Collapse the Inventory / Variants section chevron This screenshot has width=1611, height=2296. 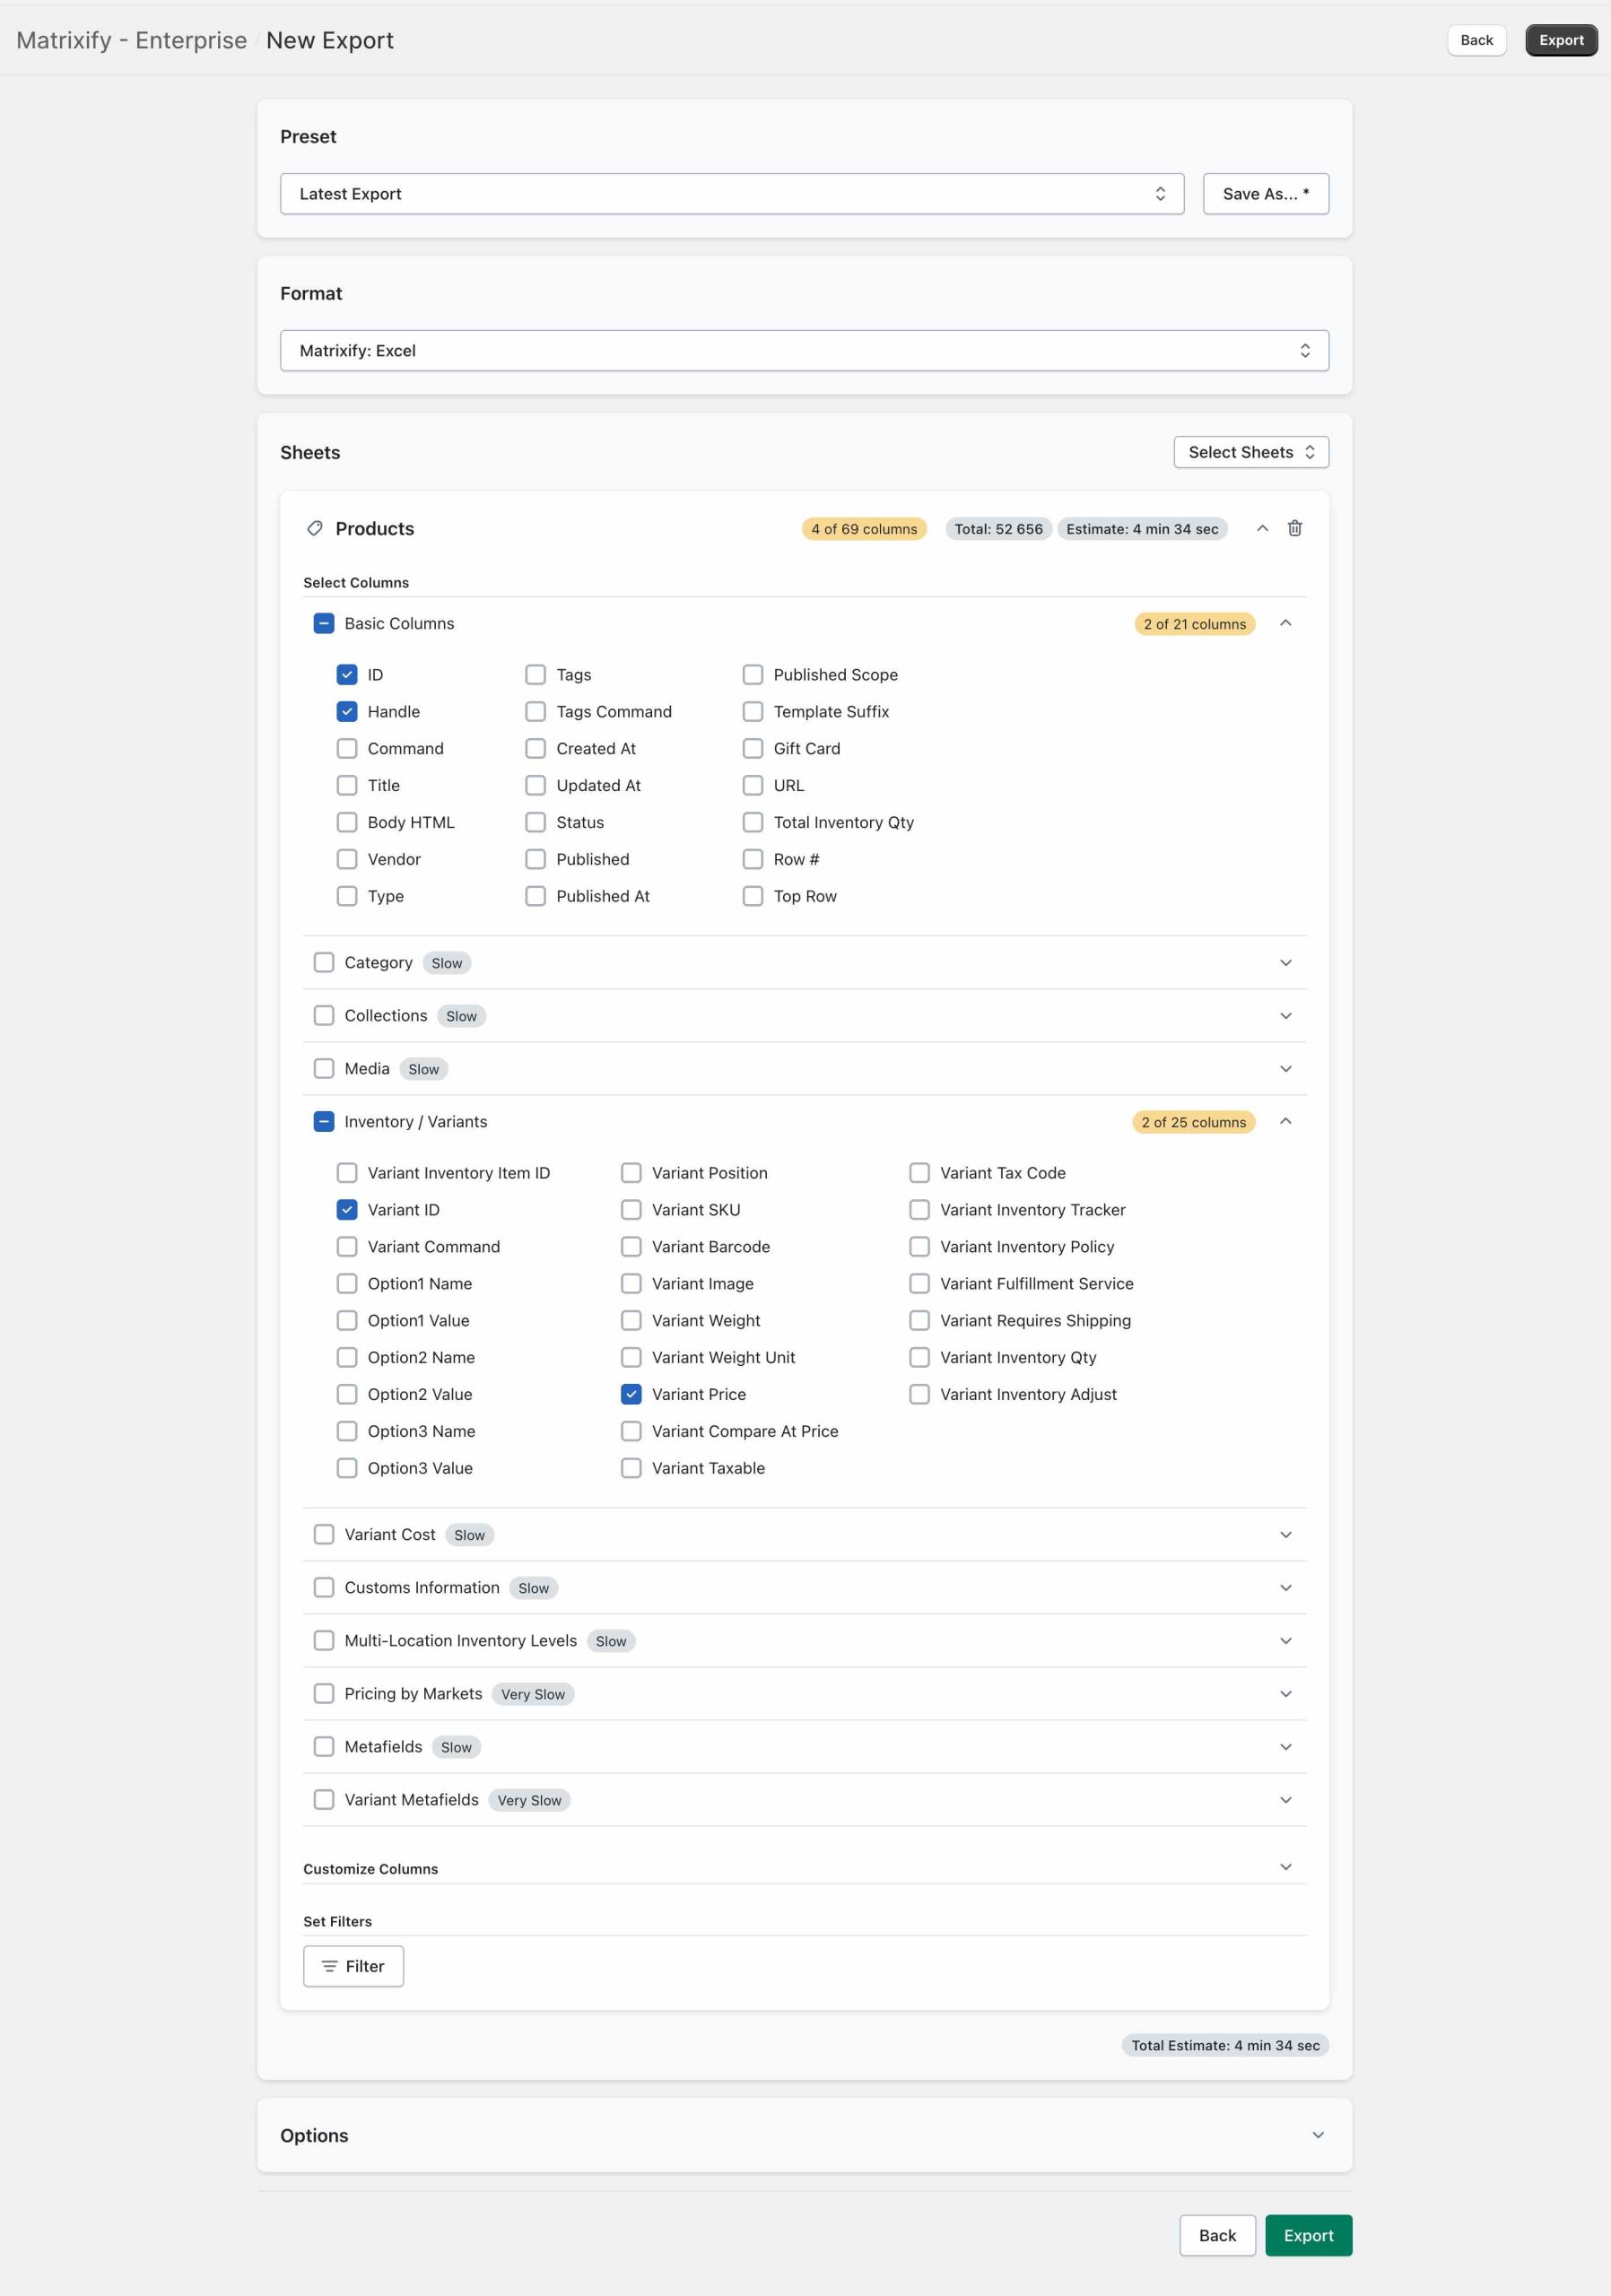[x=1285, y=1121]
